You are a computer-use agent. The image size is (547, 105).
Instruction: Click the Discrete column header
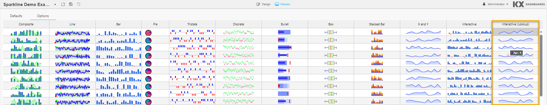coord(239,24)
